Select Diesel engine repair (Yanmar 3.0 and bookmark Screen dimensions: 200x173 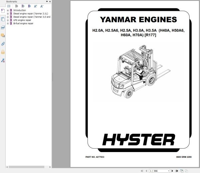click(32, 17)
